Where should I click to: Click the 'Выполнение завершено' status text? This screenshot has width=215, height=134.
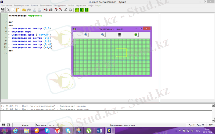tap(123, 125)
